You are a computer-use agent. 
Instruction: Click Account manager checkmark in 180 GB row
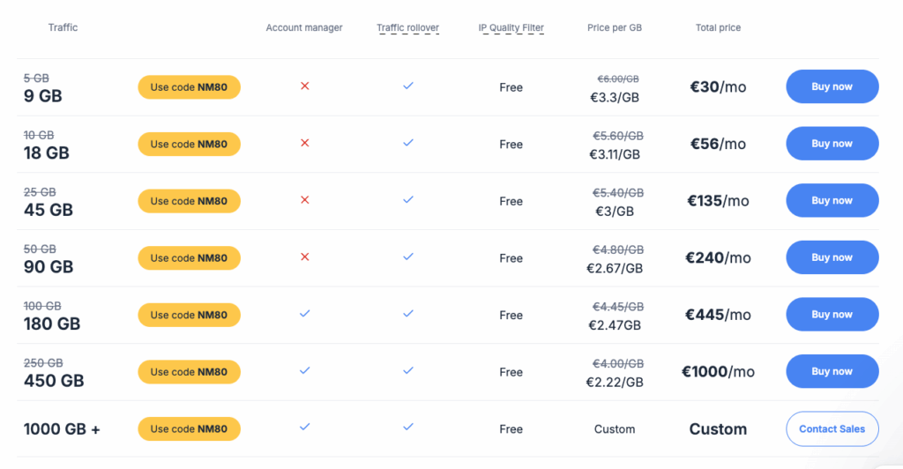pos(304,314)
